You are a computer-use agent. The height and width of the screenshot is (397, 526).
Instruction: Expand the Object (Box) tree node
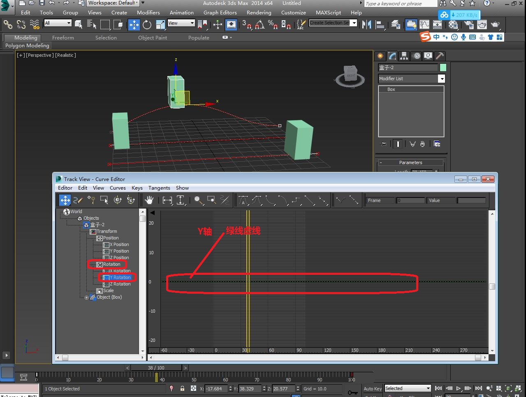[86, 297]
